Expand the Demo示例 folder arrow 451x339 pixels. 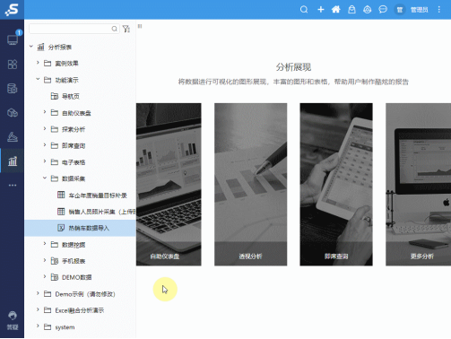38,293
